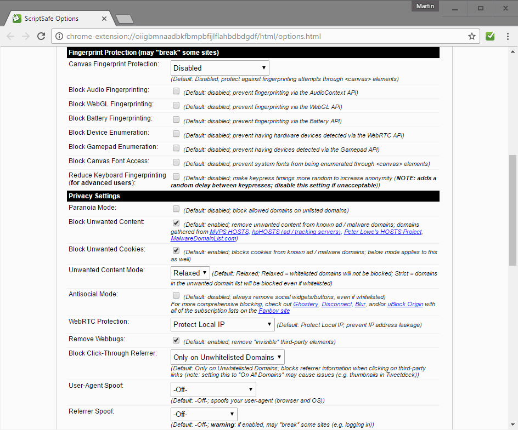518x430 pixels.
Task: Click the ScriptSafe extension icon
Action: [x=489, y=36]
